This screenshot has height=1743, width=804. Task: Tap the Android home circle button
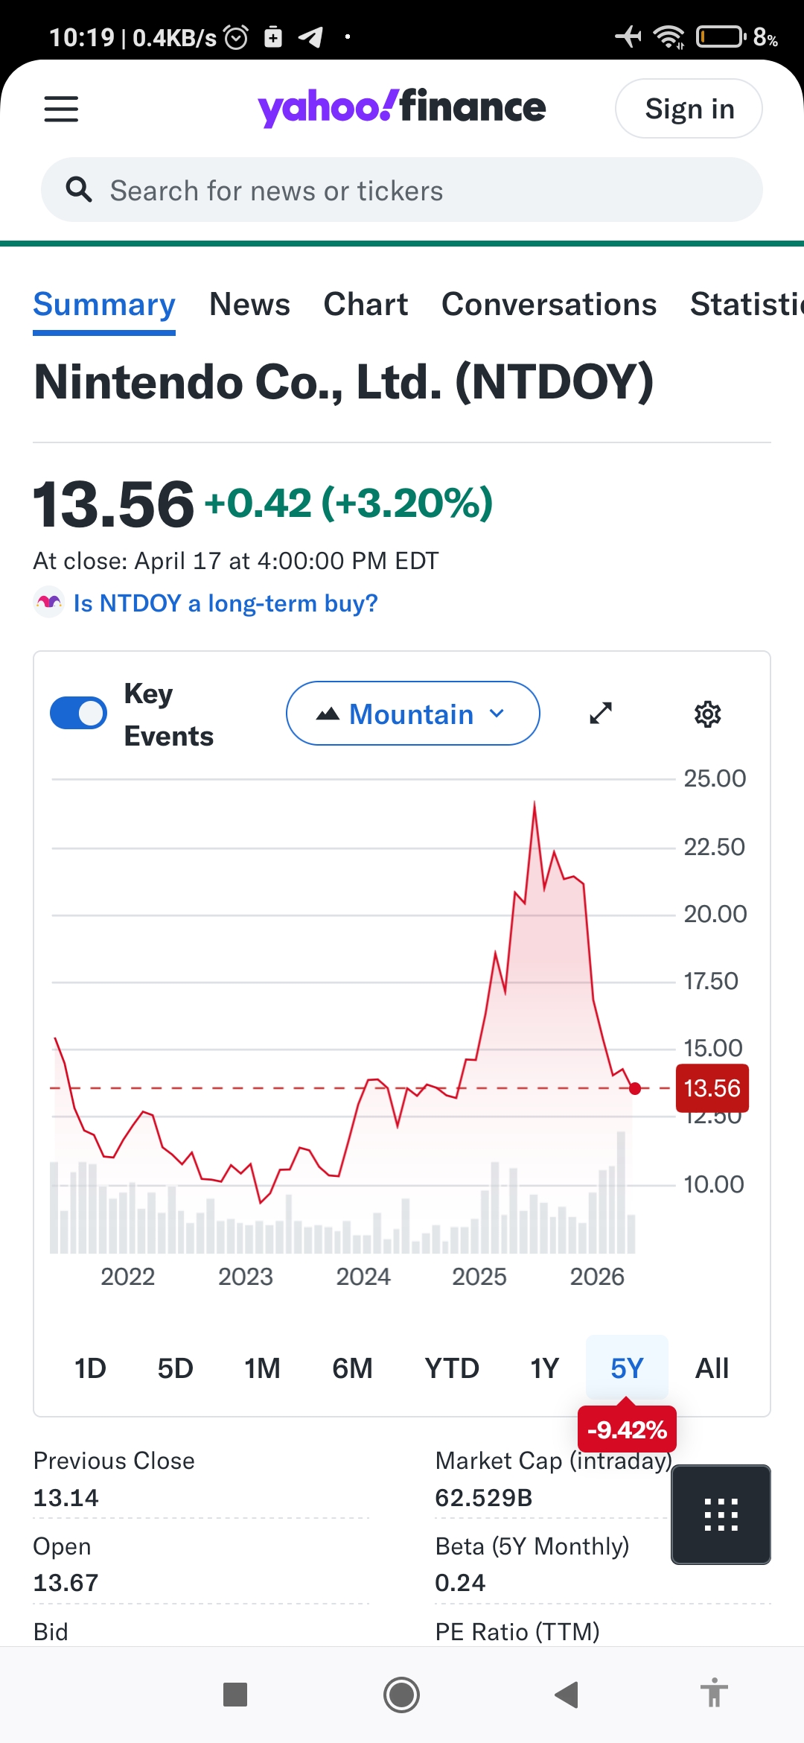click(x=401, y=1695)
